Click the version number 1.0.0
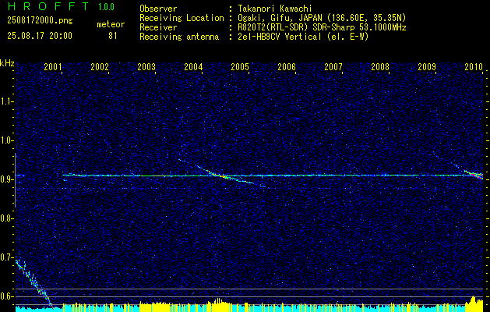The height and width of the screenshot is (312, 490). point(106,6)
